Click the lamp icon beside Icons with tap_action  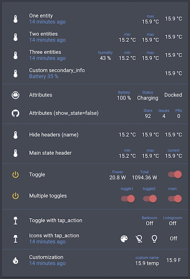click(x=16, y=239)
